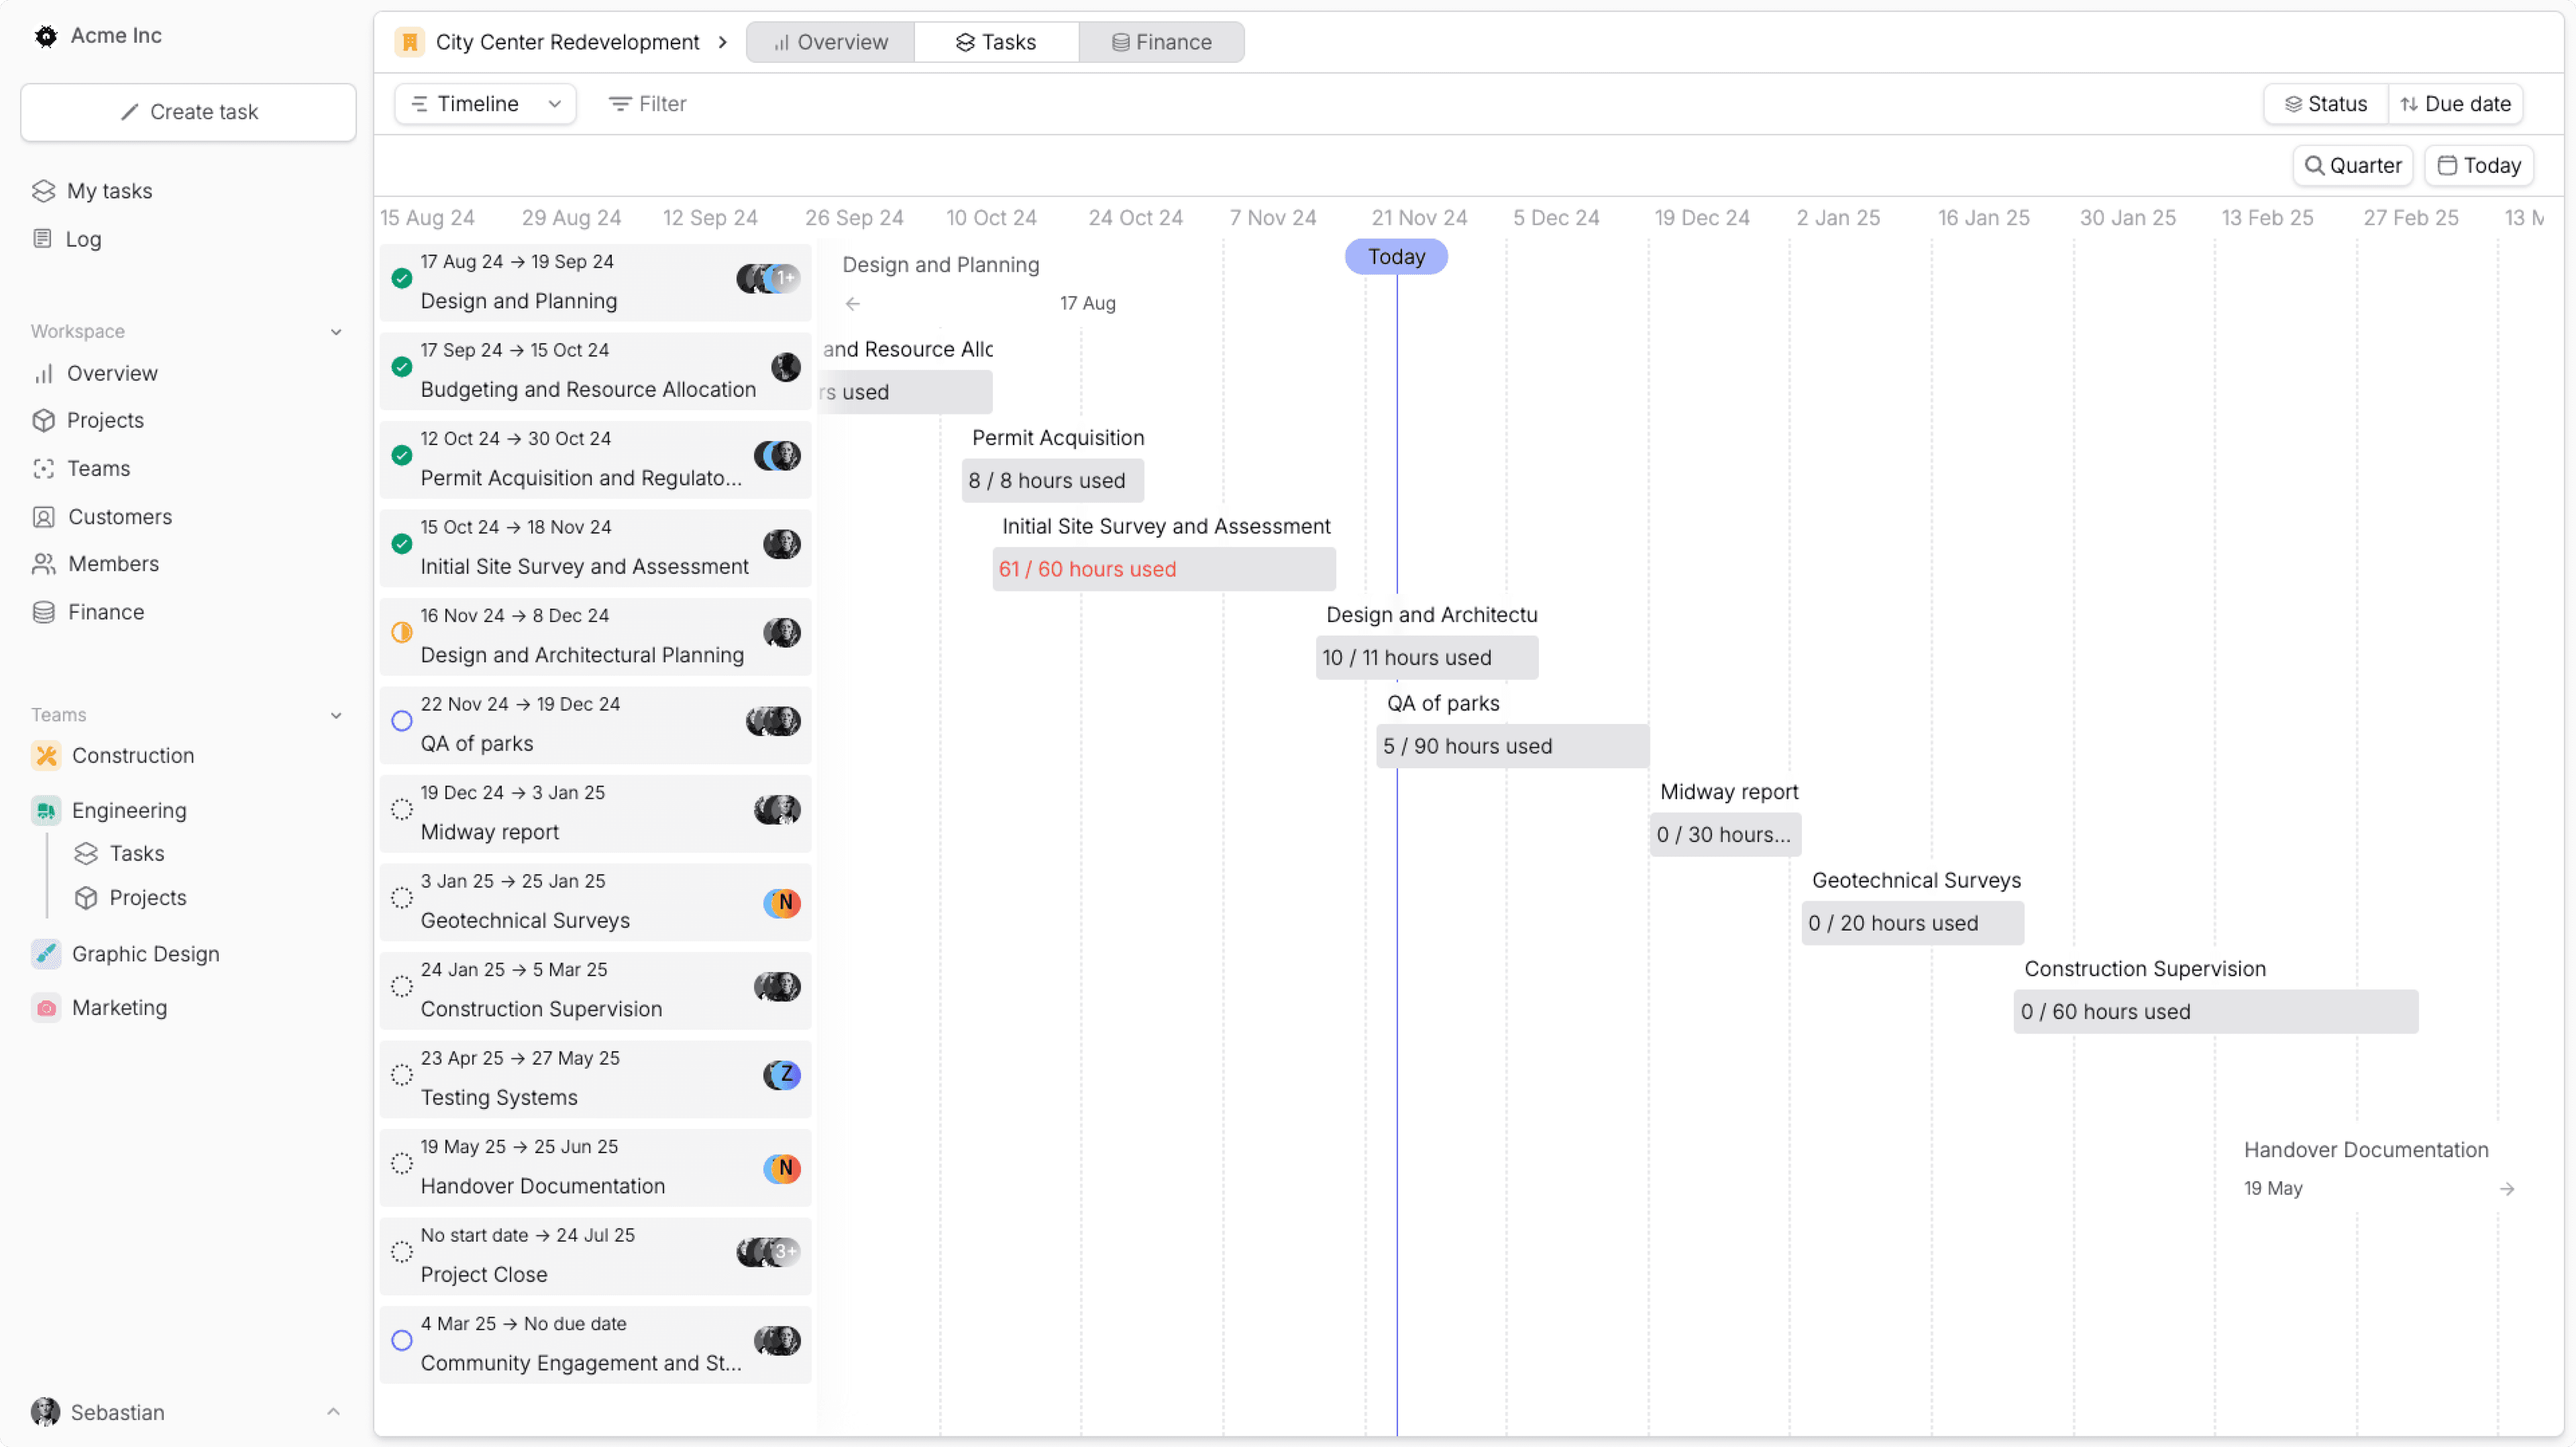This screenshot has width=2576, height=1447.
Task: Toggle status of Budgeting and Resource Allocation
Action: (402, 367)
